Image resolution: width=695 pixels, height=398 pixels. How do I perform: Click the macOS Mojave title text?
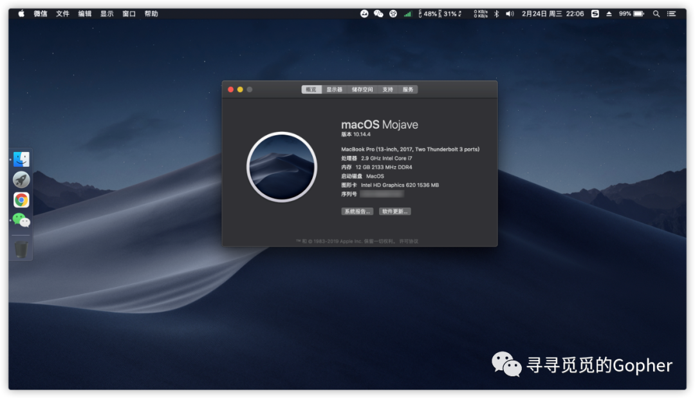tap(380, 125)
